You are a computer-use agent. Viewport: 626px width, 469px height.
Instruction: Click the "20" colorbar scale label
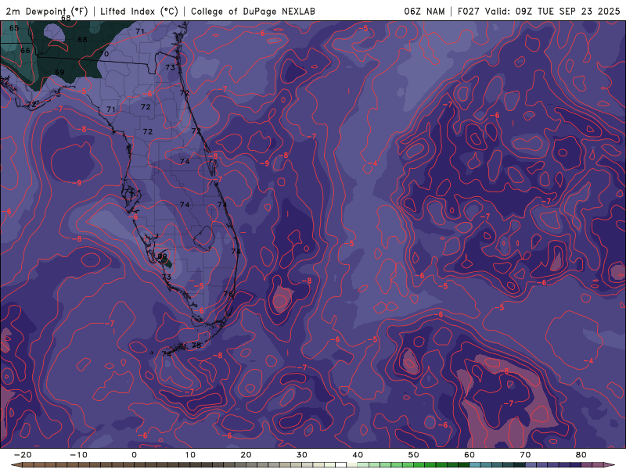pyautogui.click(x=246, y=455)
